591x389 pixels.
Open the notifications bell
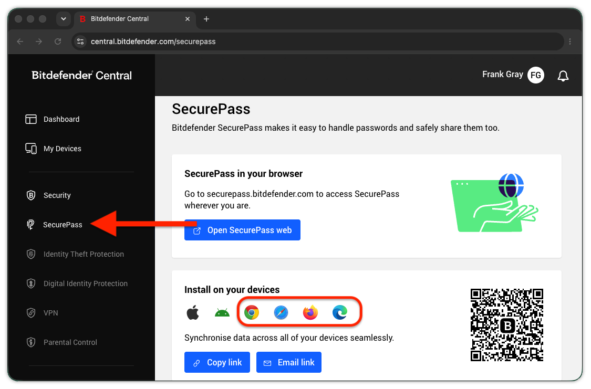[563, 76]
